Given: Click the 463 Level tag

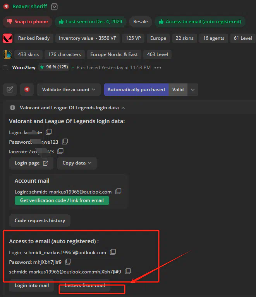Looking at the screenshot, I should (158, 54).
